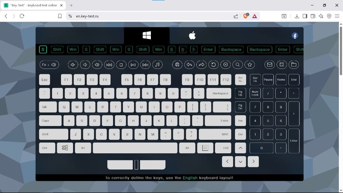Switch to the Apple keyboard layout tab
343x193 pixels.
click(x=192, y=36)
